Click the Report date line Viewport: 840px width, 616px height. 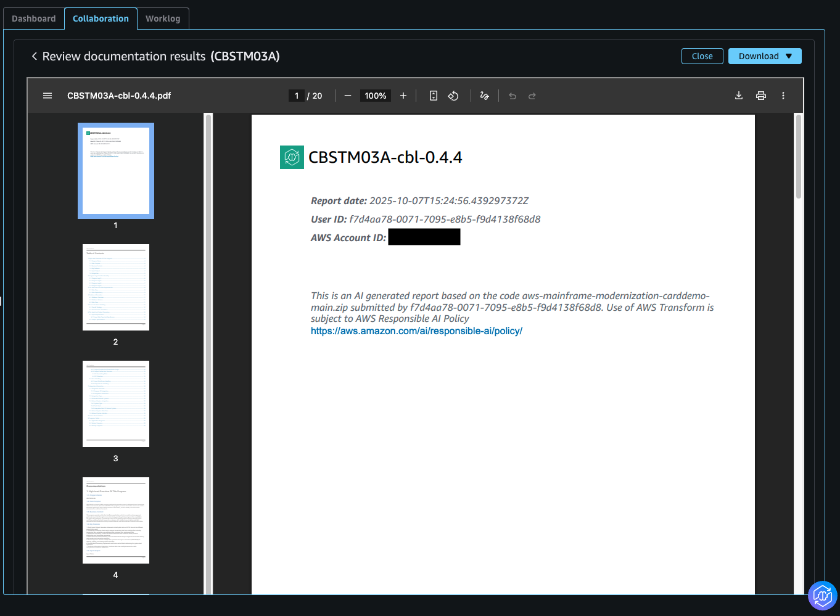(420, 201)
